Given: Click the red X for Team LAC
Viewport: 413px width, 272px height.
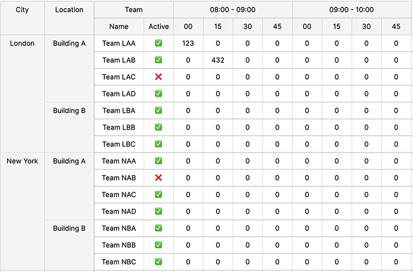Looking at the screenshot, I should coord(158,77).
